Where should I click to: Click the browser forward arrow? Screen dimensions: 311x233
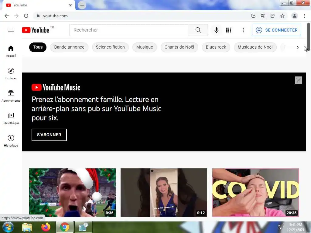[16, 16]
